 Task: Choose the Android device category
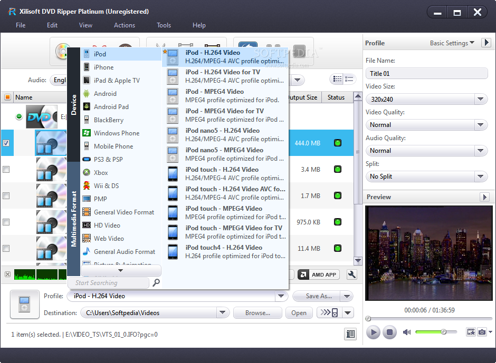121,94
